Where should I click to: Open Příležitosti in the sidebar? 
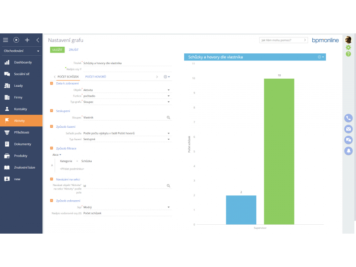tap(21, 132)
